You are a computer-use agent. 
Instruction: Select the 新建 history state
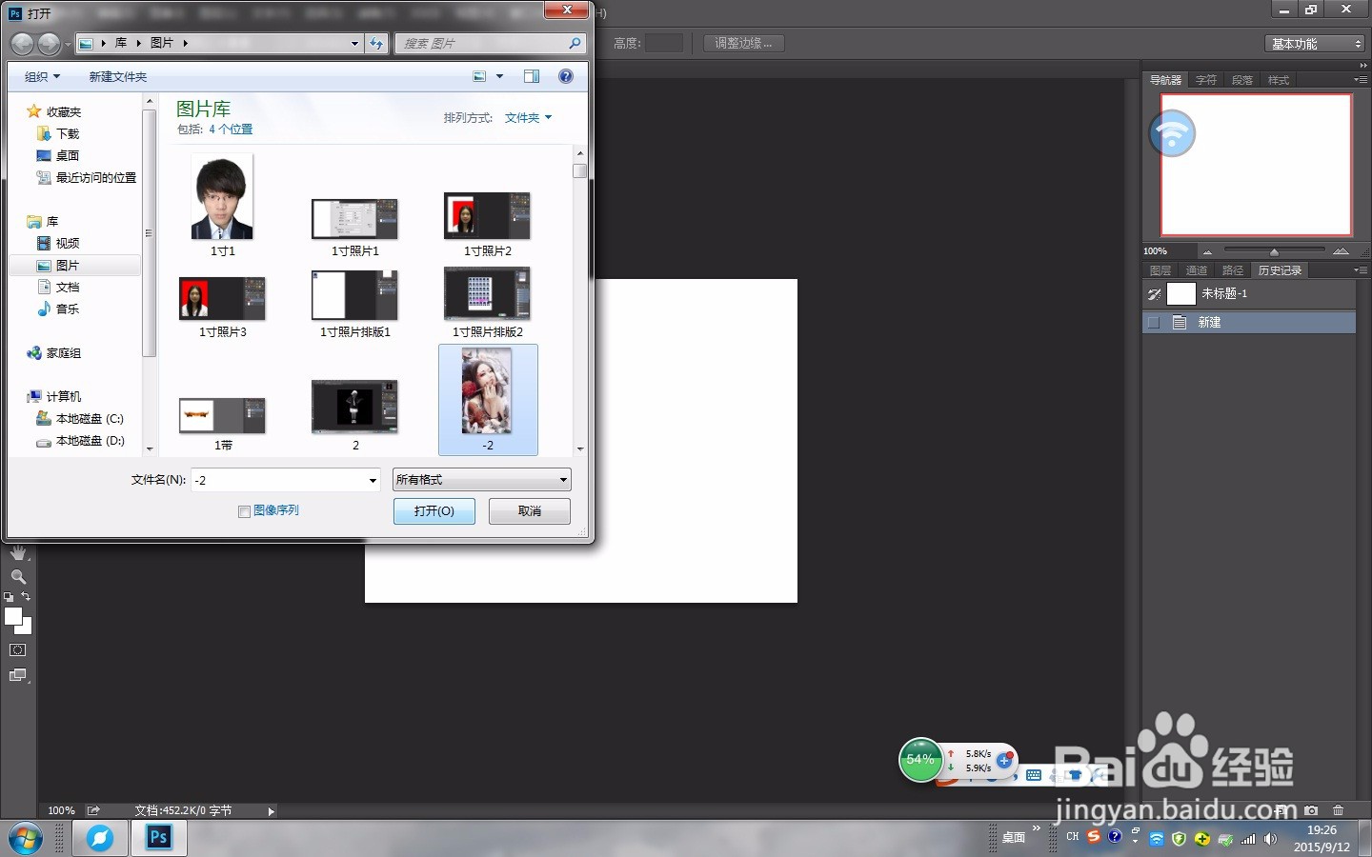click(x=1249, y=323)
